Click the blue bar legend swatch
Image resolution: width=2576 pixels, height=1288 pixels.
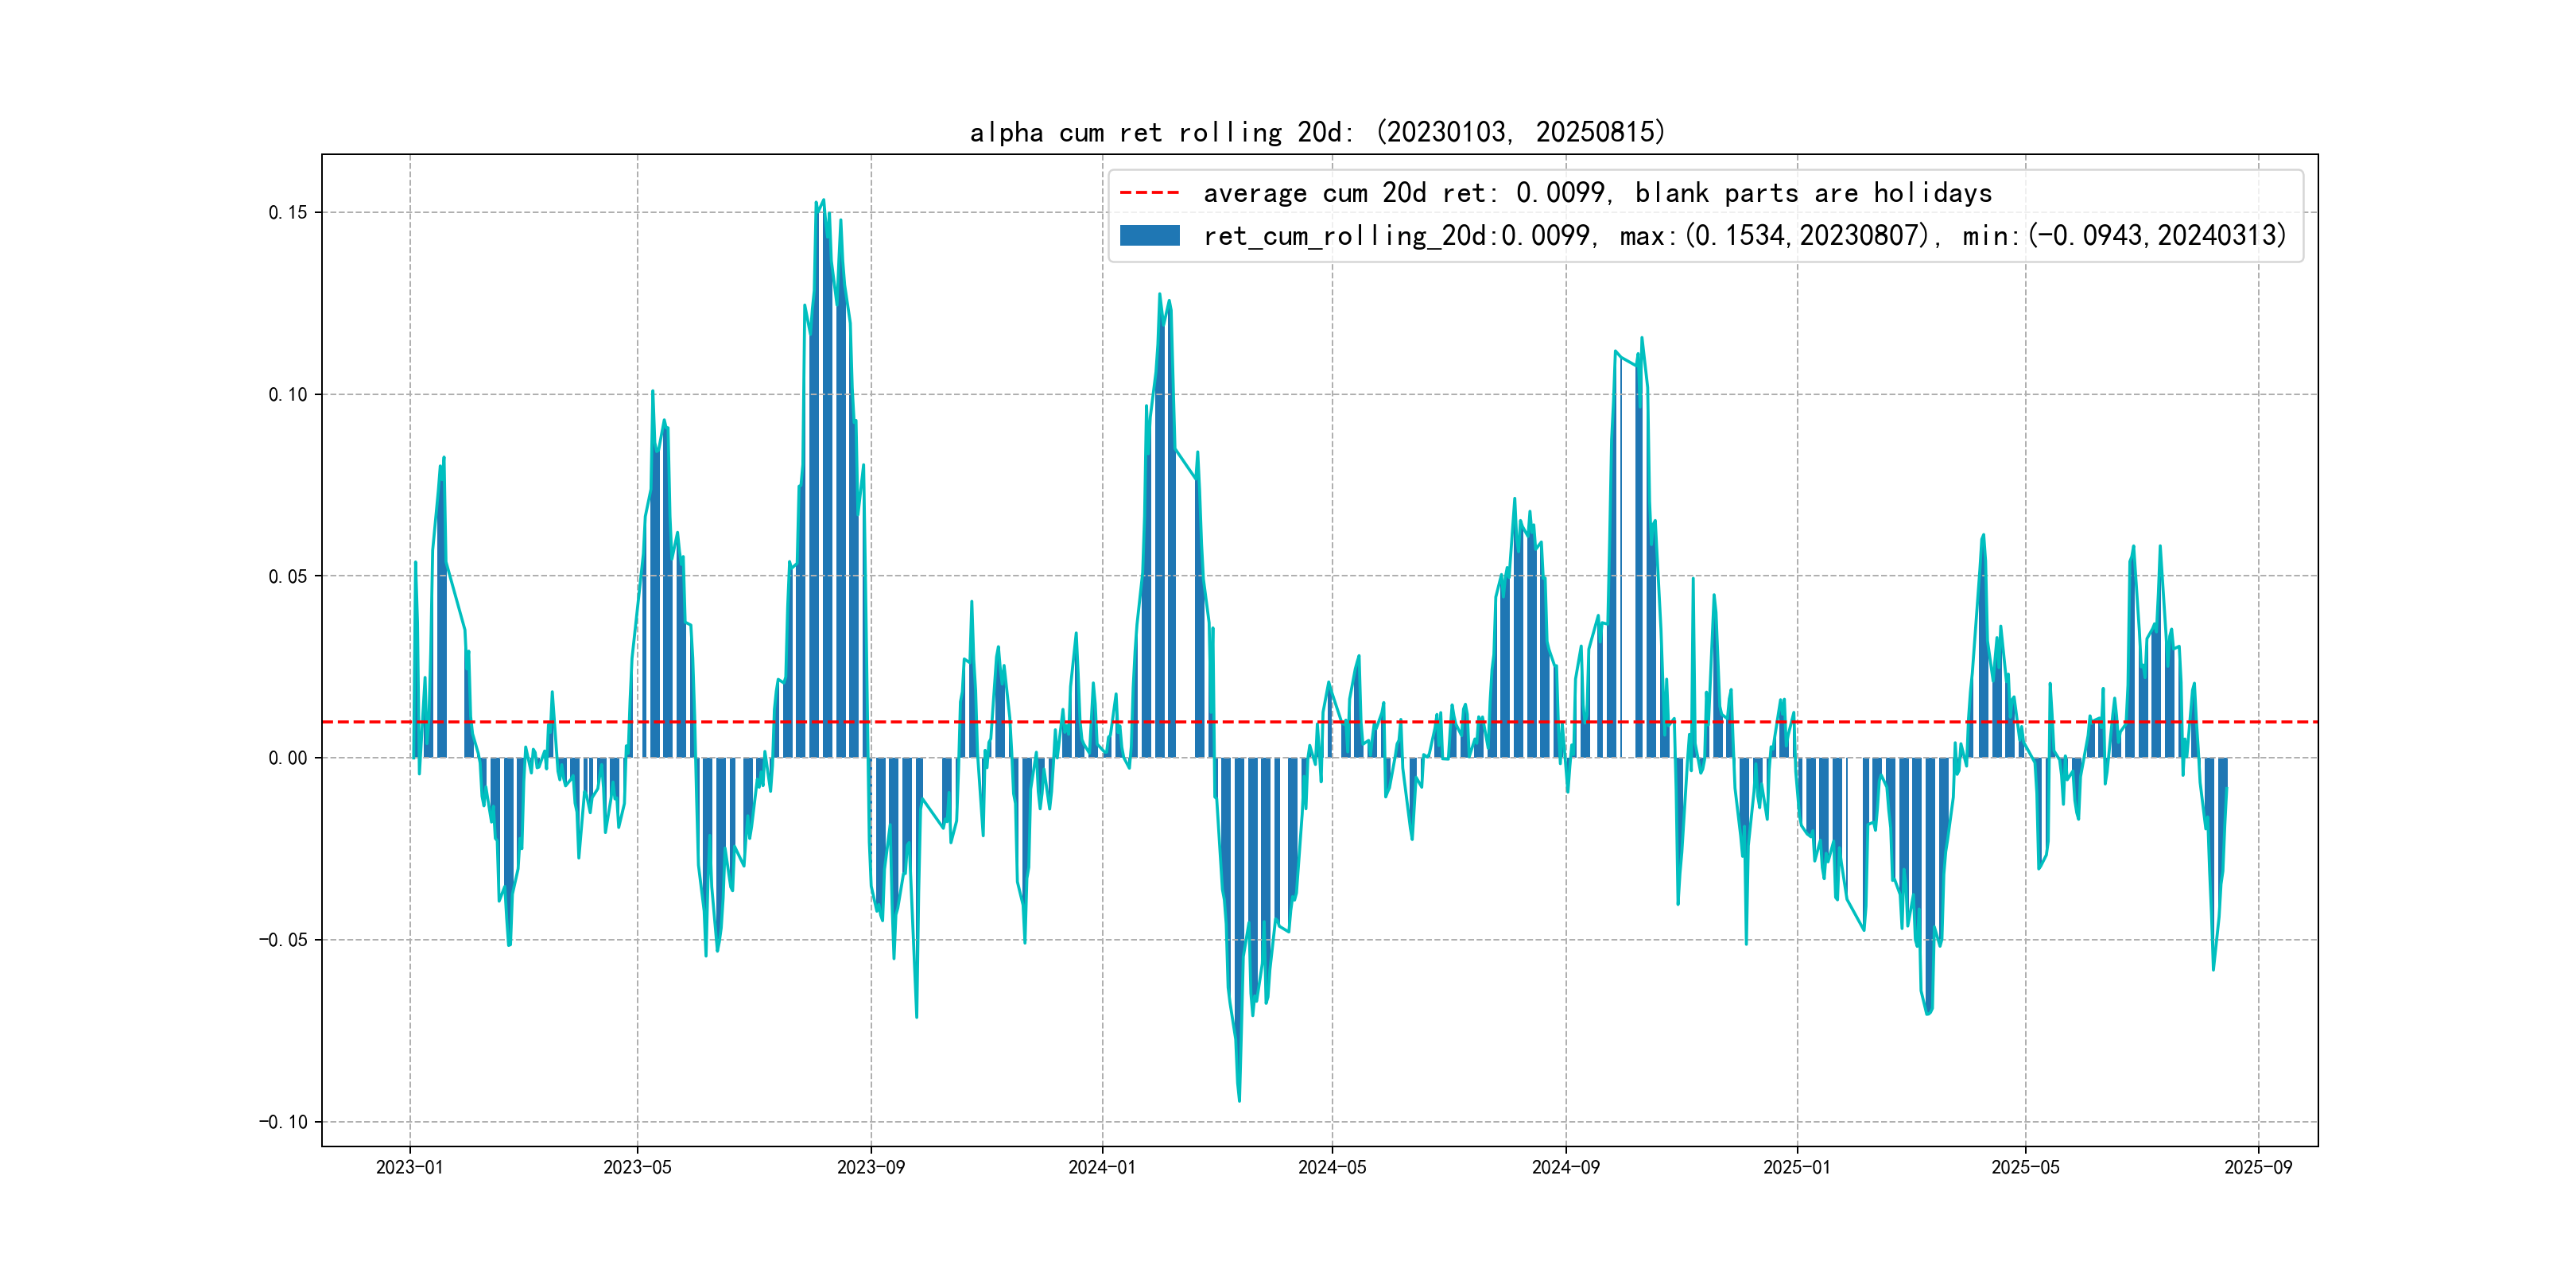point(1149,236)
